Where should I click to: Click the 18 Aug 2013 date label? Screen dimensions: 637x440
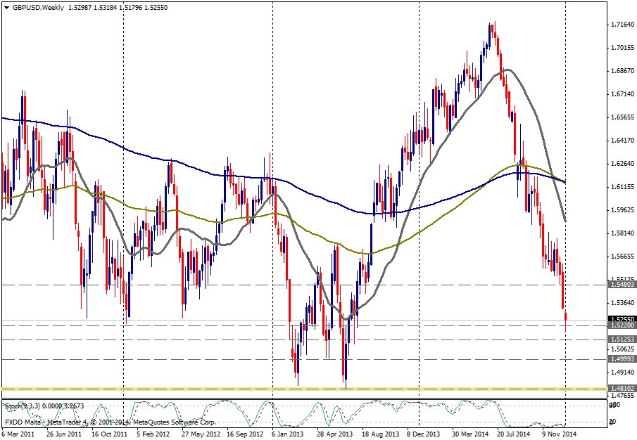(380, 434)
